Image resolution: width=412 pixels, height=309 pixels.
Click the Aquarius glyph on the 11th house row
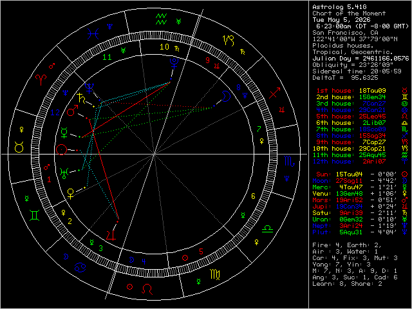(x=405, y=155)
